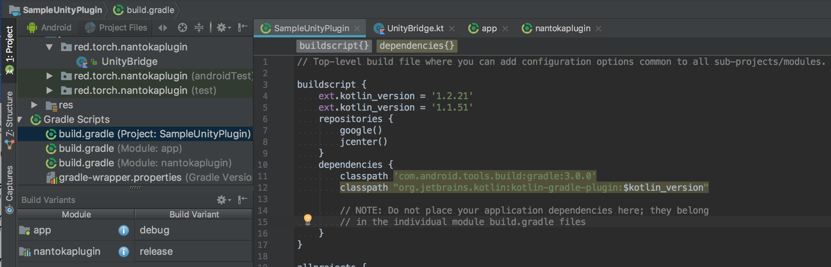Click the lightbulb quick-fix icon

point(308,219)
